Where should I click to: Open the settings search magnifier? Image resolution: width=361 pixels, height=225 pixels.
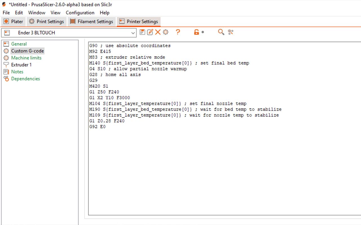[x=221, y=32]
